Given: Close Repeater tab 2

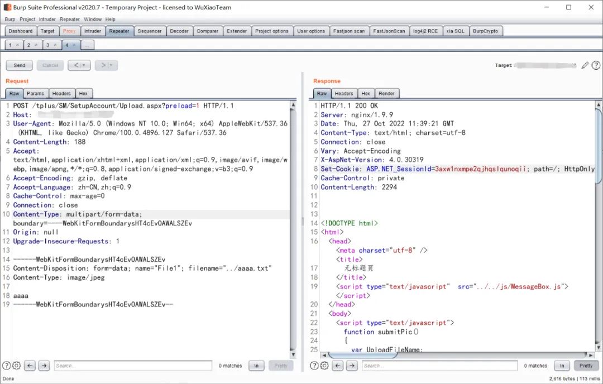Looking at the screenshot, I should coord(36,45).
